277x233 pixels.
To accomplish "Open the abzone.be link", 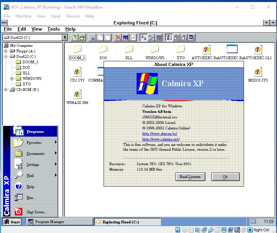I will pyautogui.click(x=160, y=134).
